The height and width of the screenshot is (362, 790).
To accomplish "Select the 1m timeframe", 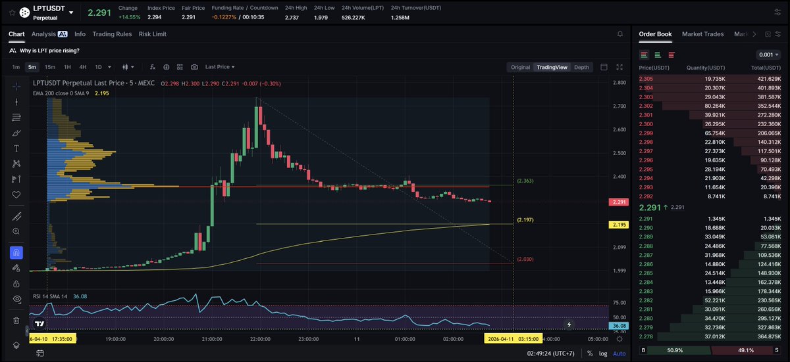I will point(16,67).
